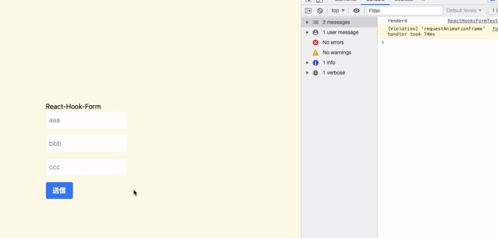Create live expression using the eye icon
Image resolution: width=498 pixels, height=238 pixels.
coord(357,11)
